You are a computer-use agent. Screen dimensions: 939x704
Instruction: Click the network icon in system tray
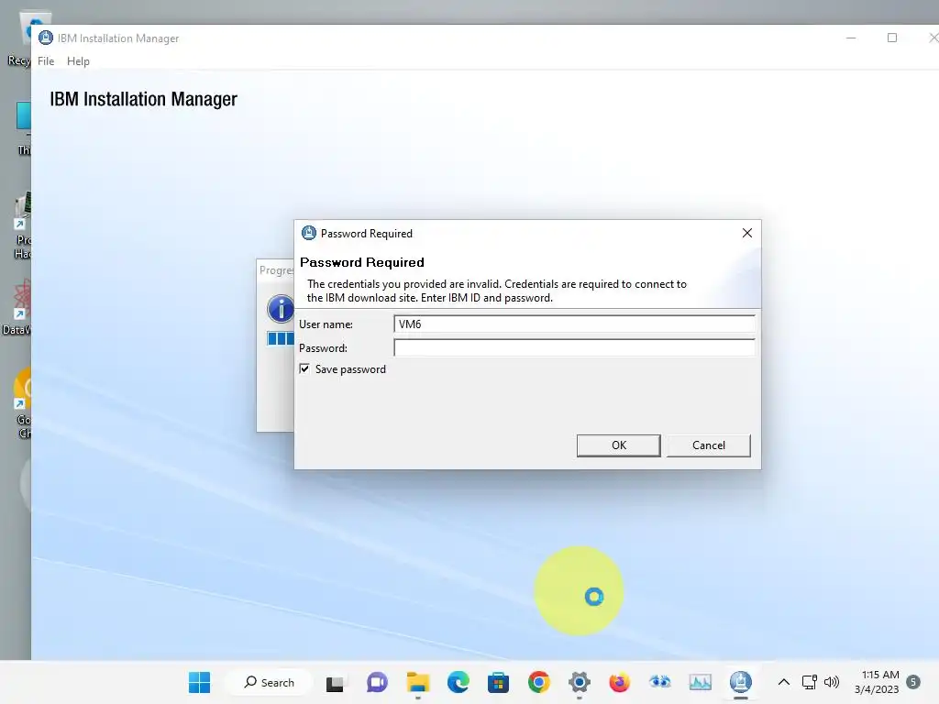point(809,682)
